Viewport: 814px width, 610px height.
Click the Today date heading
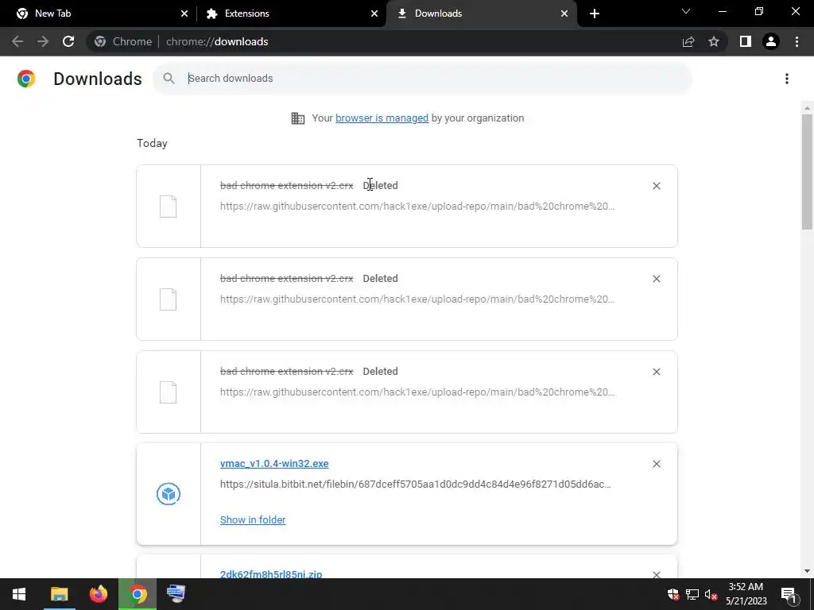pos(152,143)
